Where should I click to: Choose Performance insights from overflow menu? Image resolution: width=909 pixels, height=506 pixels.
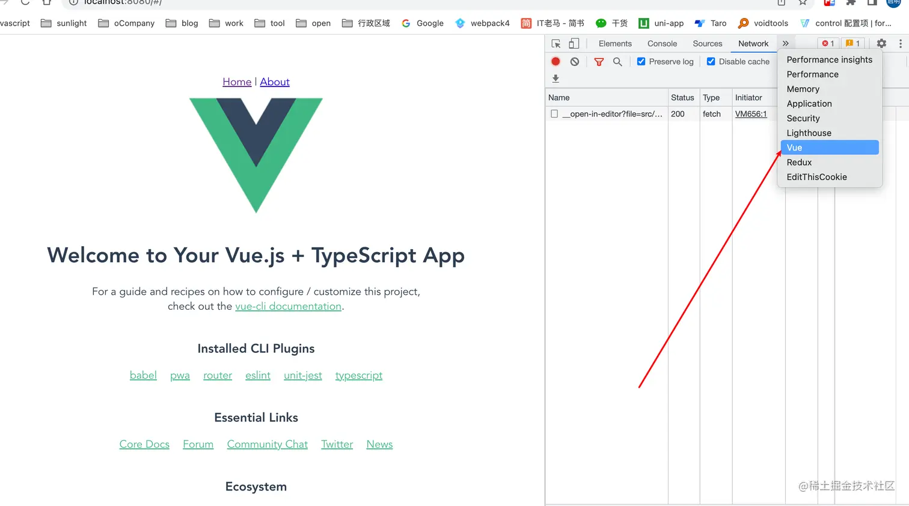tap(830, 59)
